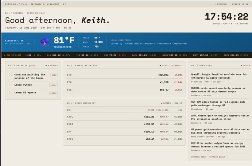The height and width of the screenshot is (166, 252).
Task: Open Utilities sector outperforms headline
Action: 218,145
